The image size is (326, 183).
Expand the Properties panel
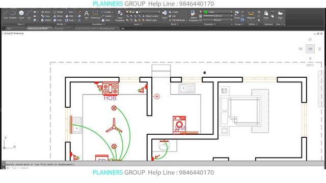coord(209,24)
